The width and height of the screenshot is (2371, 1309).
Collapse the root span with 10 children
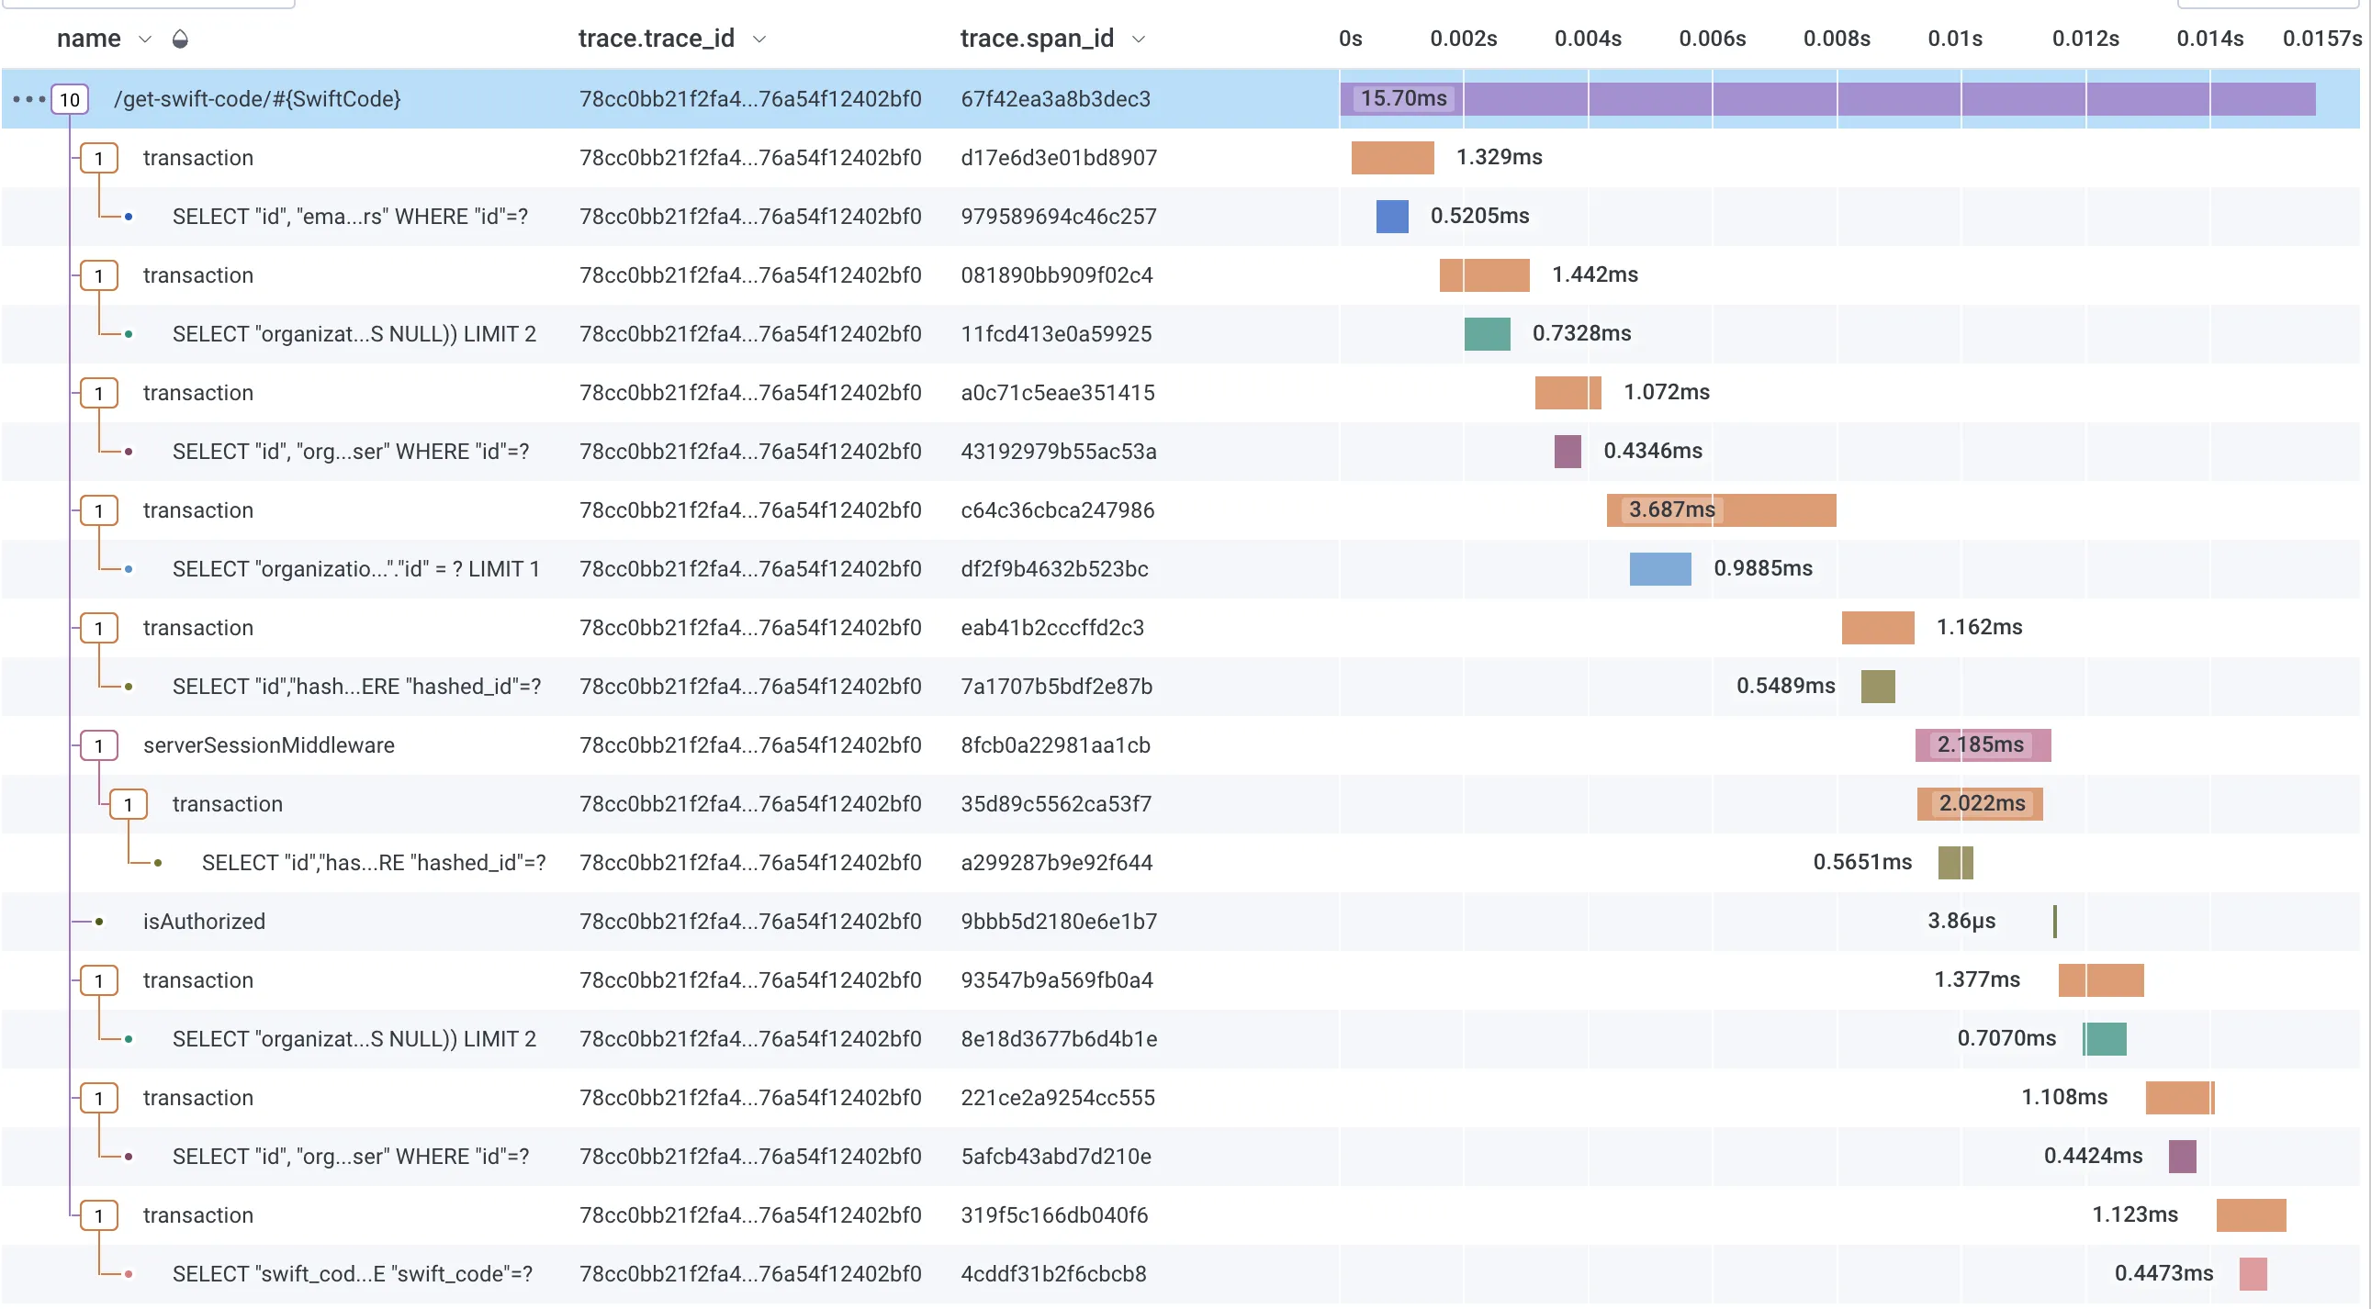click(x=70, y=99)
